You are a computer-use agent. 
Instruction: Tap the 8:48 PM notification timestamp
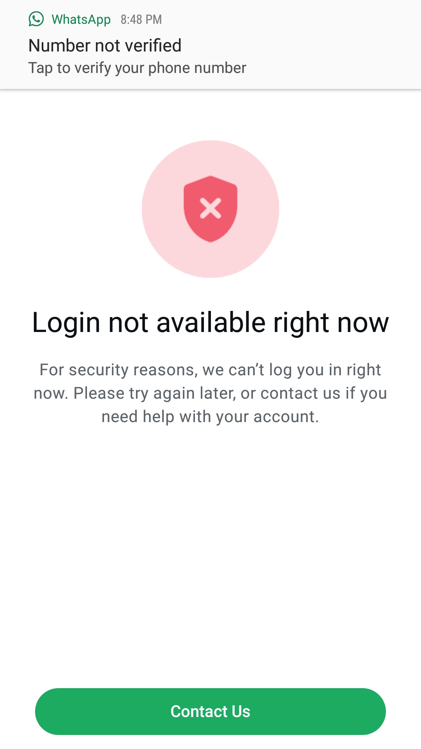[x=141, y=20]
